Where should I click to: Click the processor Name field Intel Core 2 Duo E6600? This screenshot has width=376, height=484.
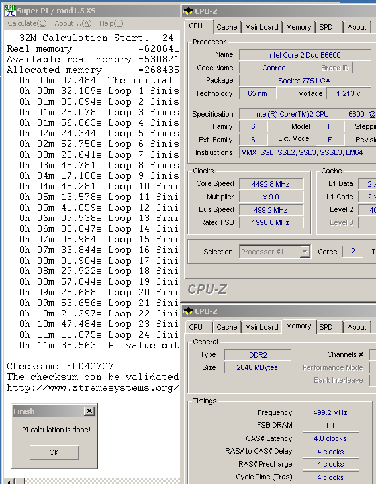[x=305, y=55]
